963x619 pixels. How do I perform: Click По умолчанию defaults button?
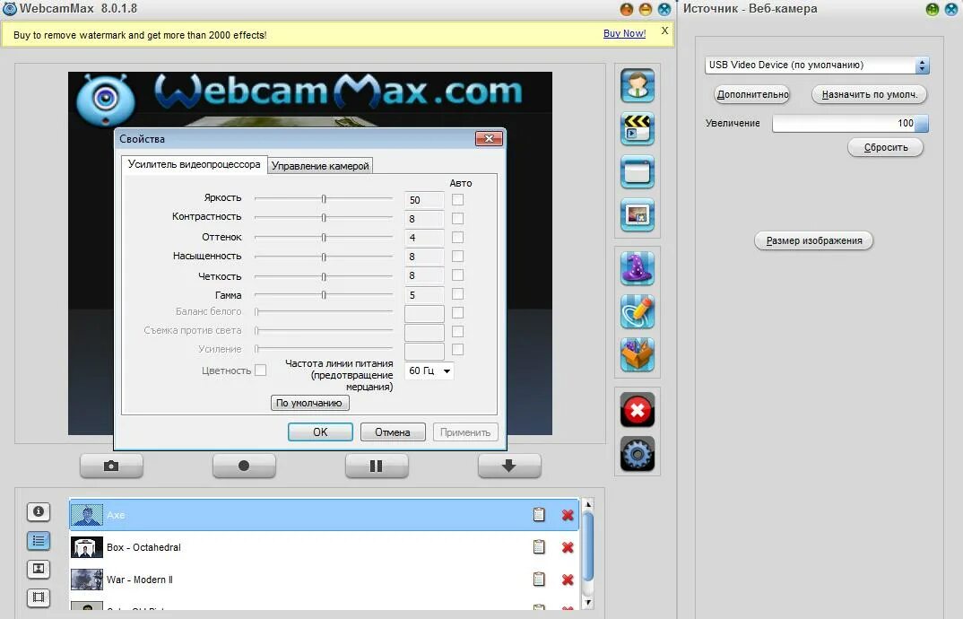click(x=309, y=403)
